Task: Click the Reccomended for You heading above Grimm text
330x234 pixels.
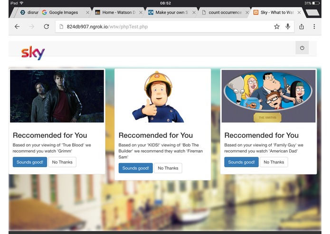Action: pyautogui.click(x=50, y=135)
